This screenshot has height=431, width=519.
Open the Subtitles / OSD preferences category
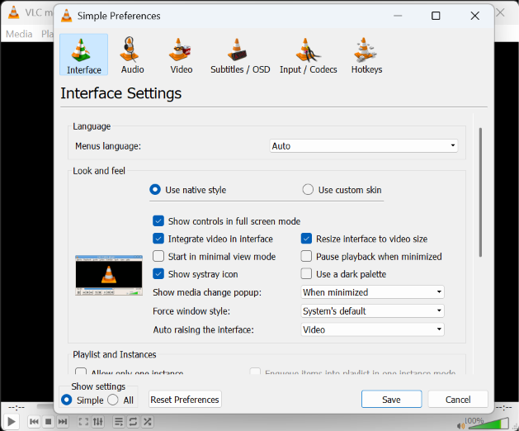pos(240,54)
